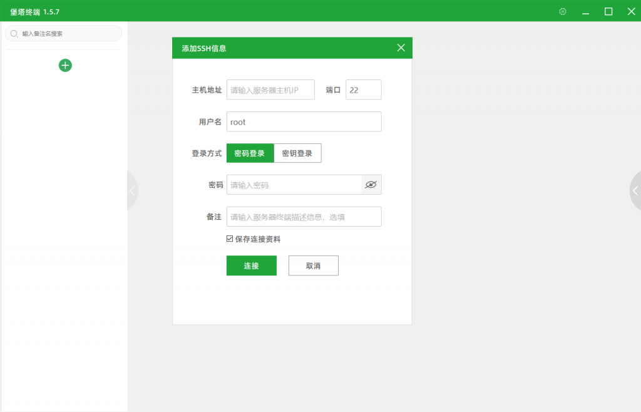Click the 输入备注名搜索 search box
This screenshot has width=641, height=412.
coord(63,34)
